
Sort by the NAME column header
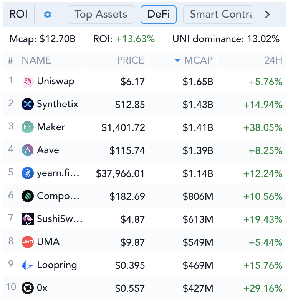(36, 60)
